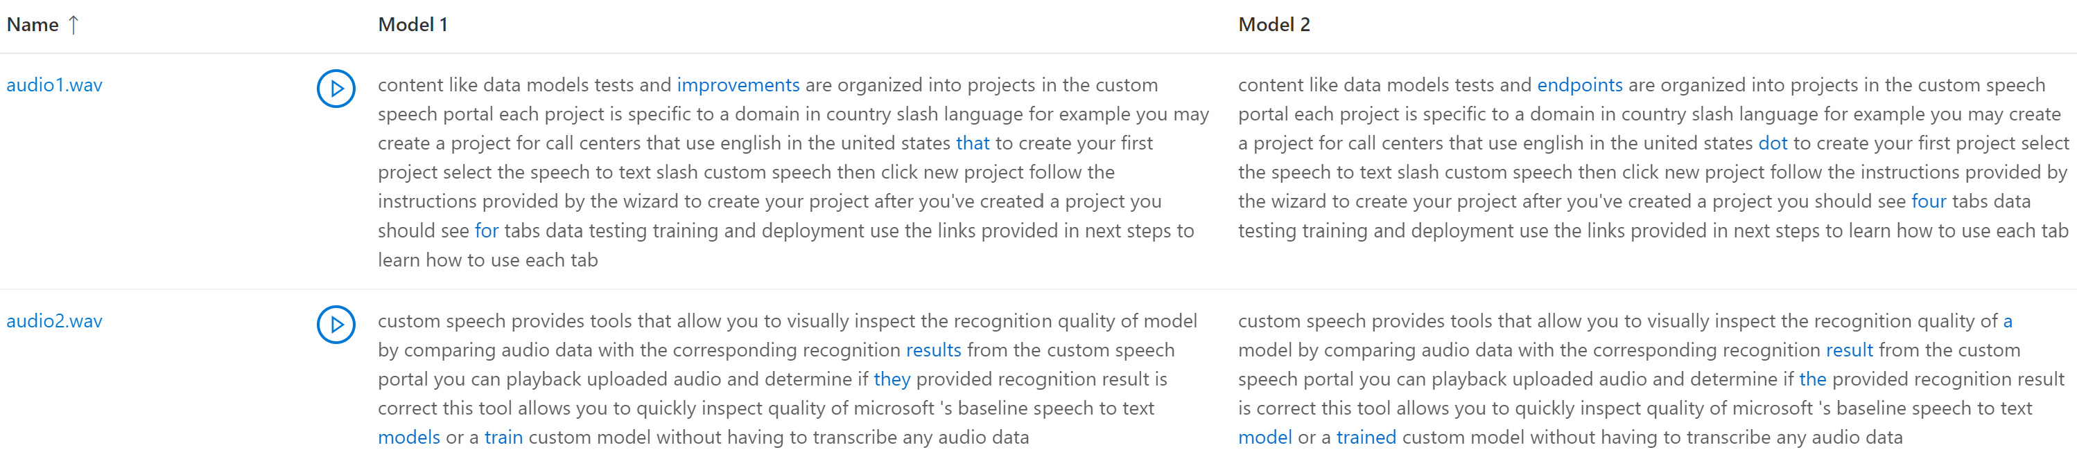
Task: Click highlighted word "endpoints" in Model 2
Action: [x=1579, y=85]
